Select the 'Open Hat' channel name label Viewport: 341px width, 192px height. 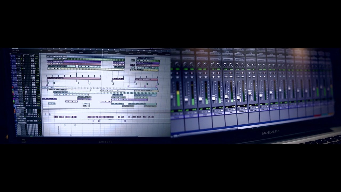[x=218, y=114]
